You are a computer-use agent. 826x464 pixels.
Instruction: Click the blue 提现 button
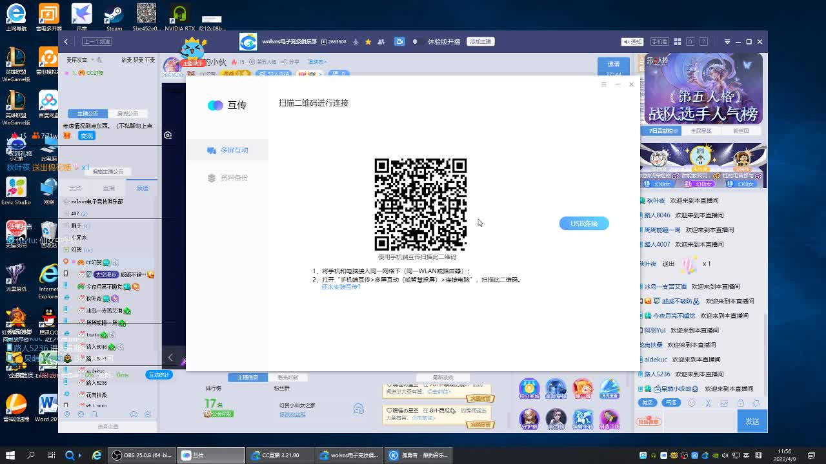click(x=86, y=135)
